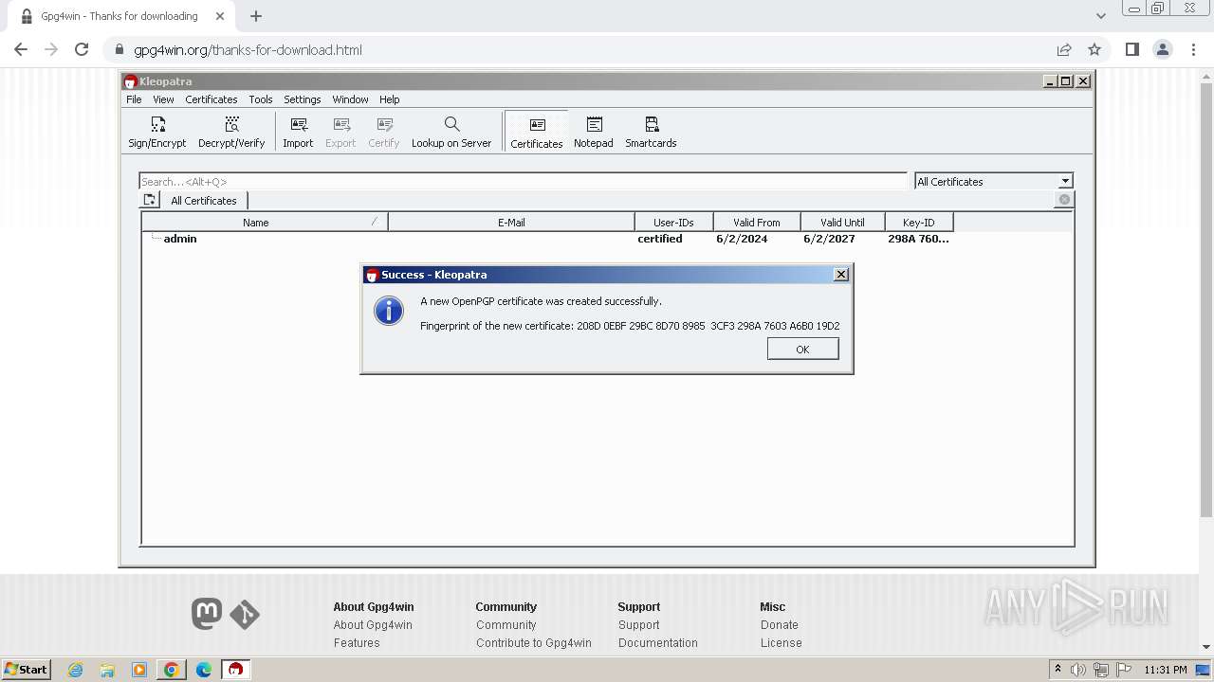Click the volume tray icon

pos(1078,670)
